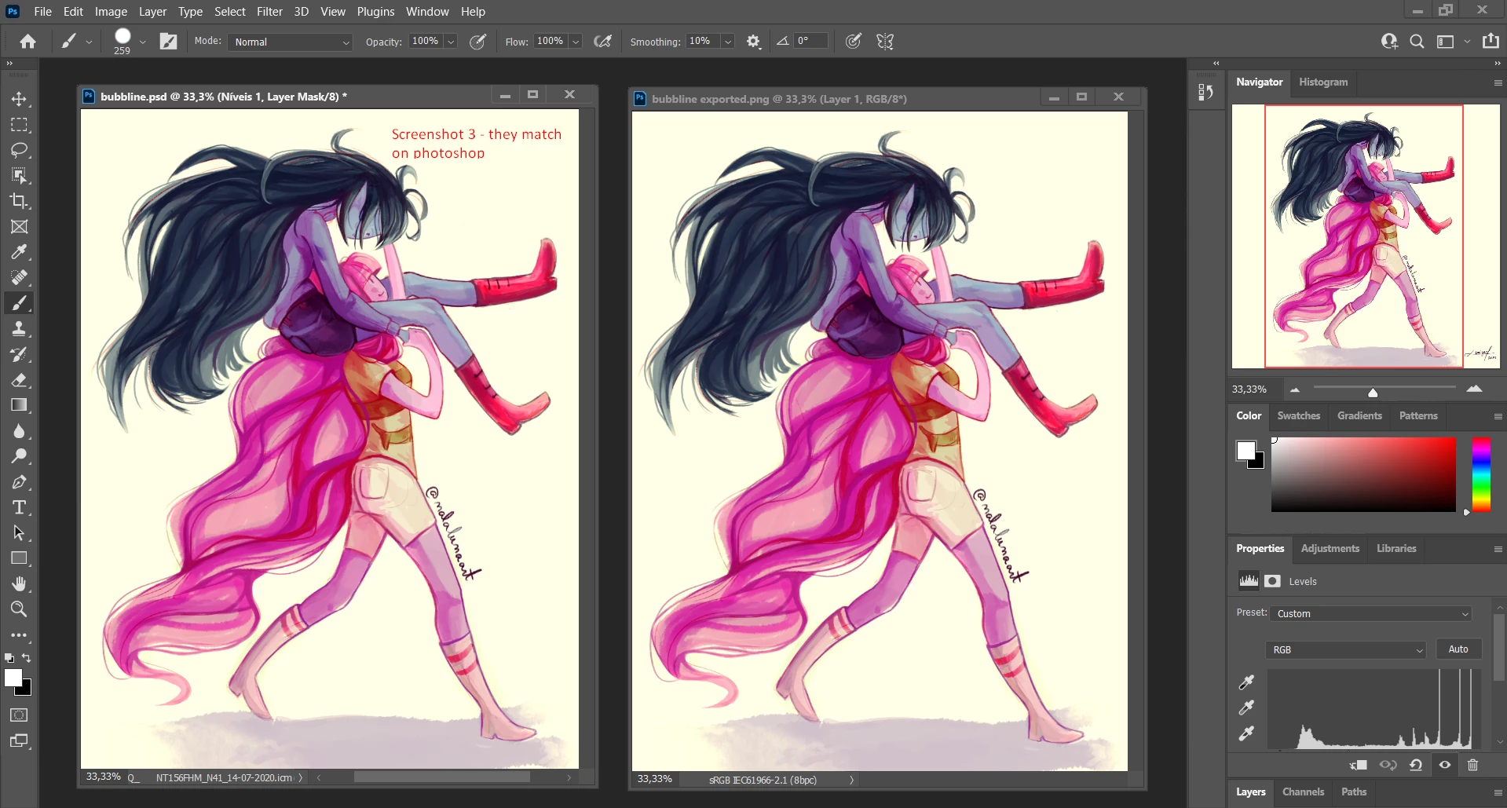Screen dimensions: 1507x808
Task: Click the Auto levels button
Action: point(1458,649)
